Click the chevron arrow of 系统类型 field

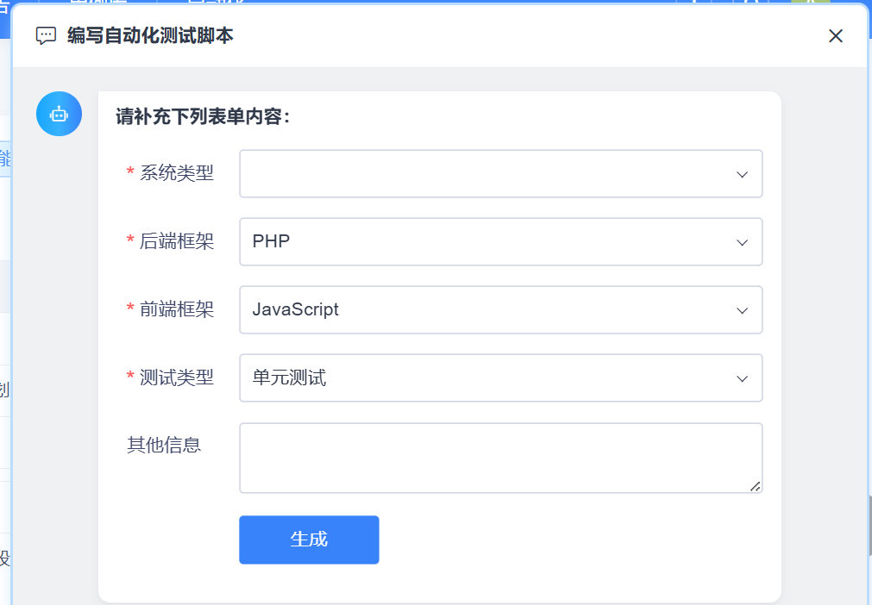tap(742, 174)
